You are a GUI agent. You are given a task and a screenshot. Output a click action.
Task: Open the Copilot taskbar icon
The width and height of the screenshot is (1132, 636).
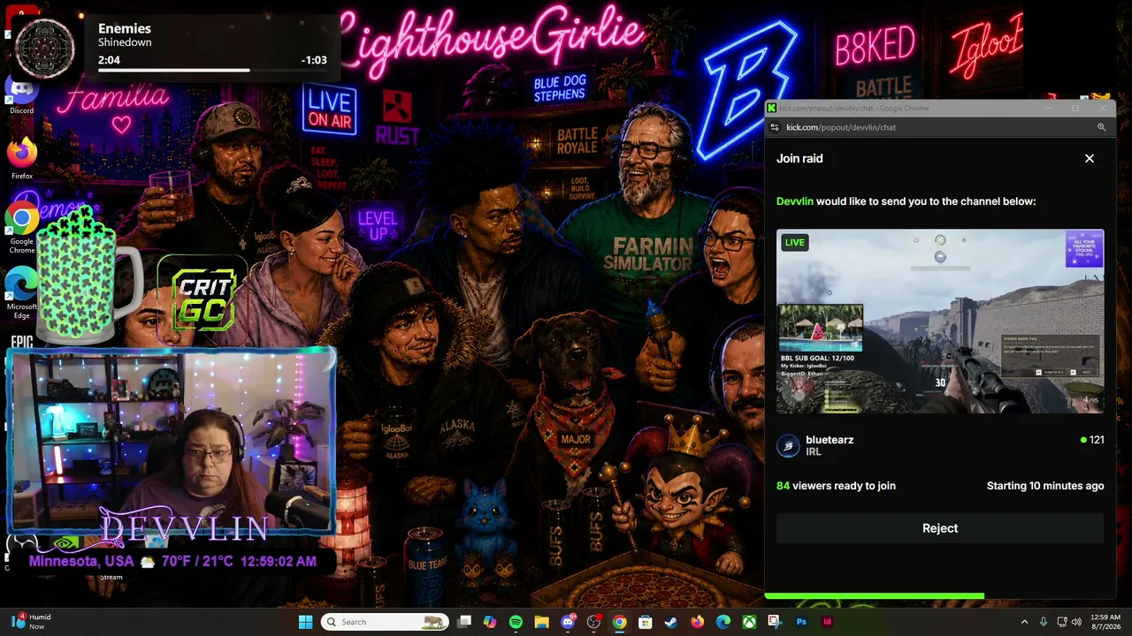[x=490, y=622]
